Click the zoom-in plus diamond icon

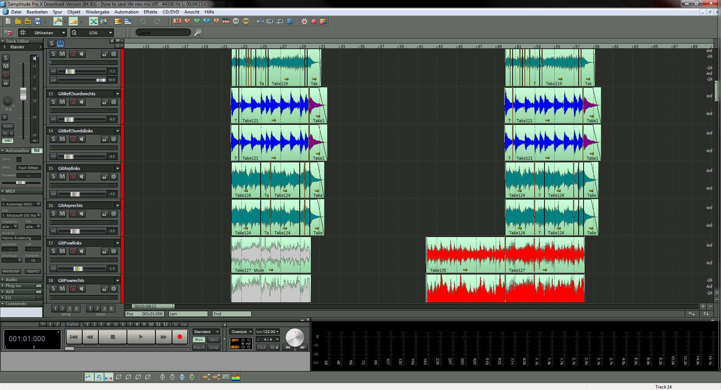point(163,377)
